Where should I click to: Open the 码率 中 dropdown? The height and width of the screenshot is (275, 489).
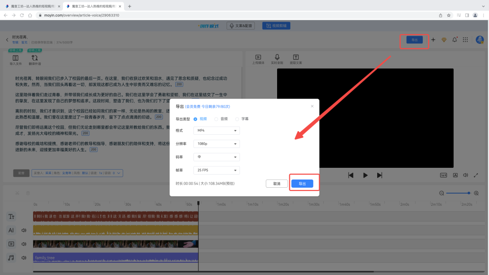[x=216, y=157]
